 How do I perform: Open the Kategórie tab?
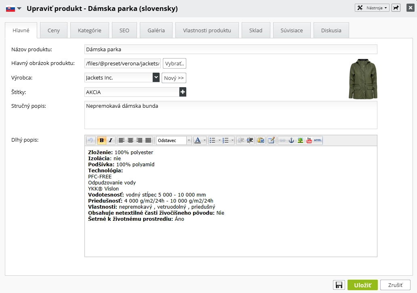(90, 30)
